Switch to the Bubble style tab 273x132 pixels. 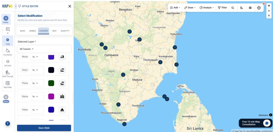(x=33, y=31)
